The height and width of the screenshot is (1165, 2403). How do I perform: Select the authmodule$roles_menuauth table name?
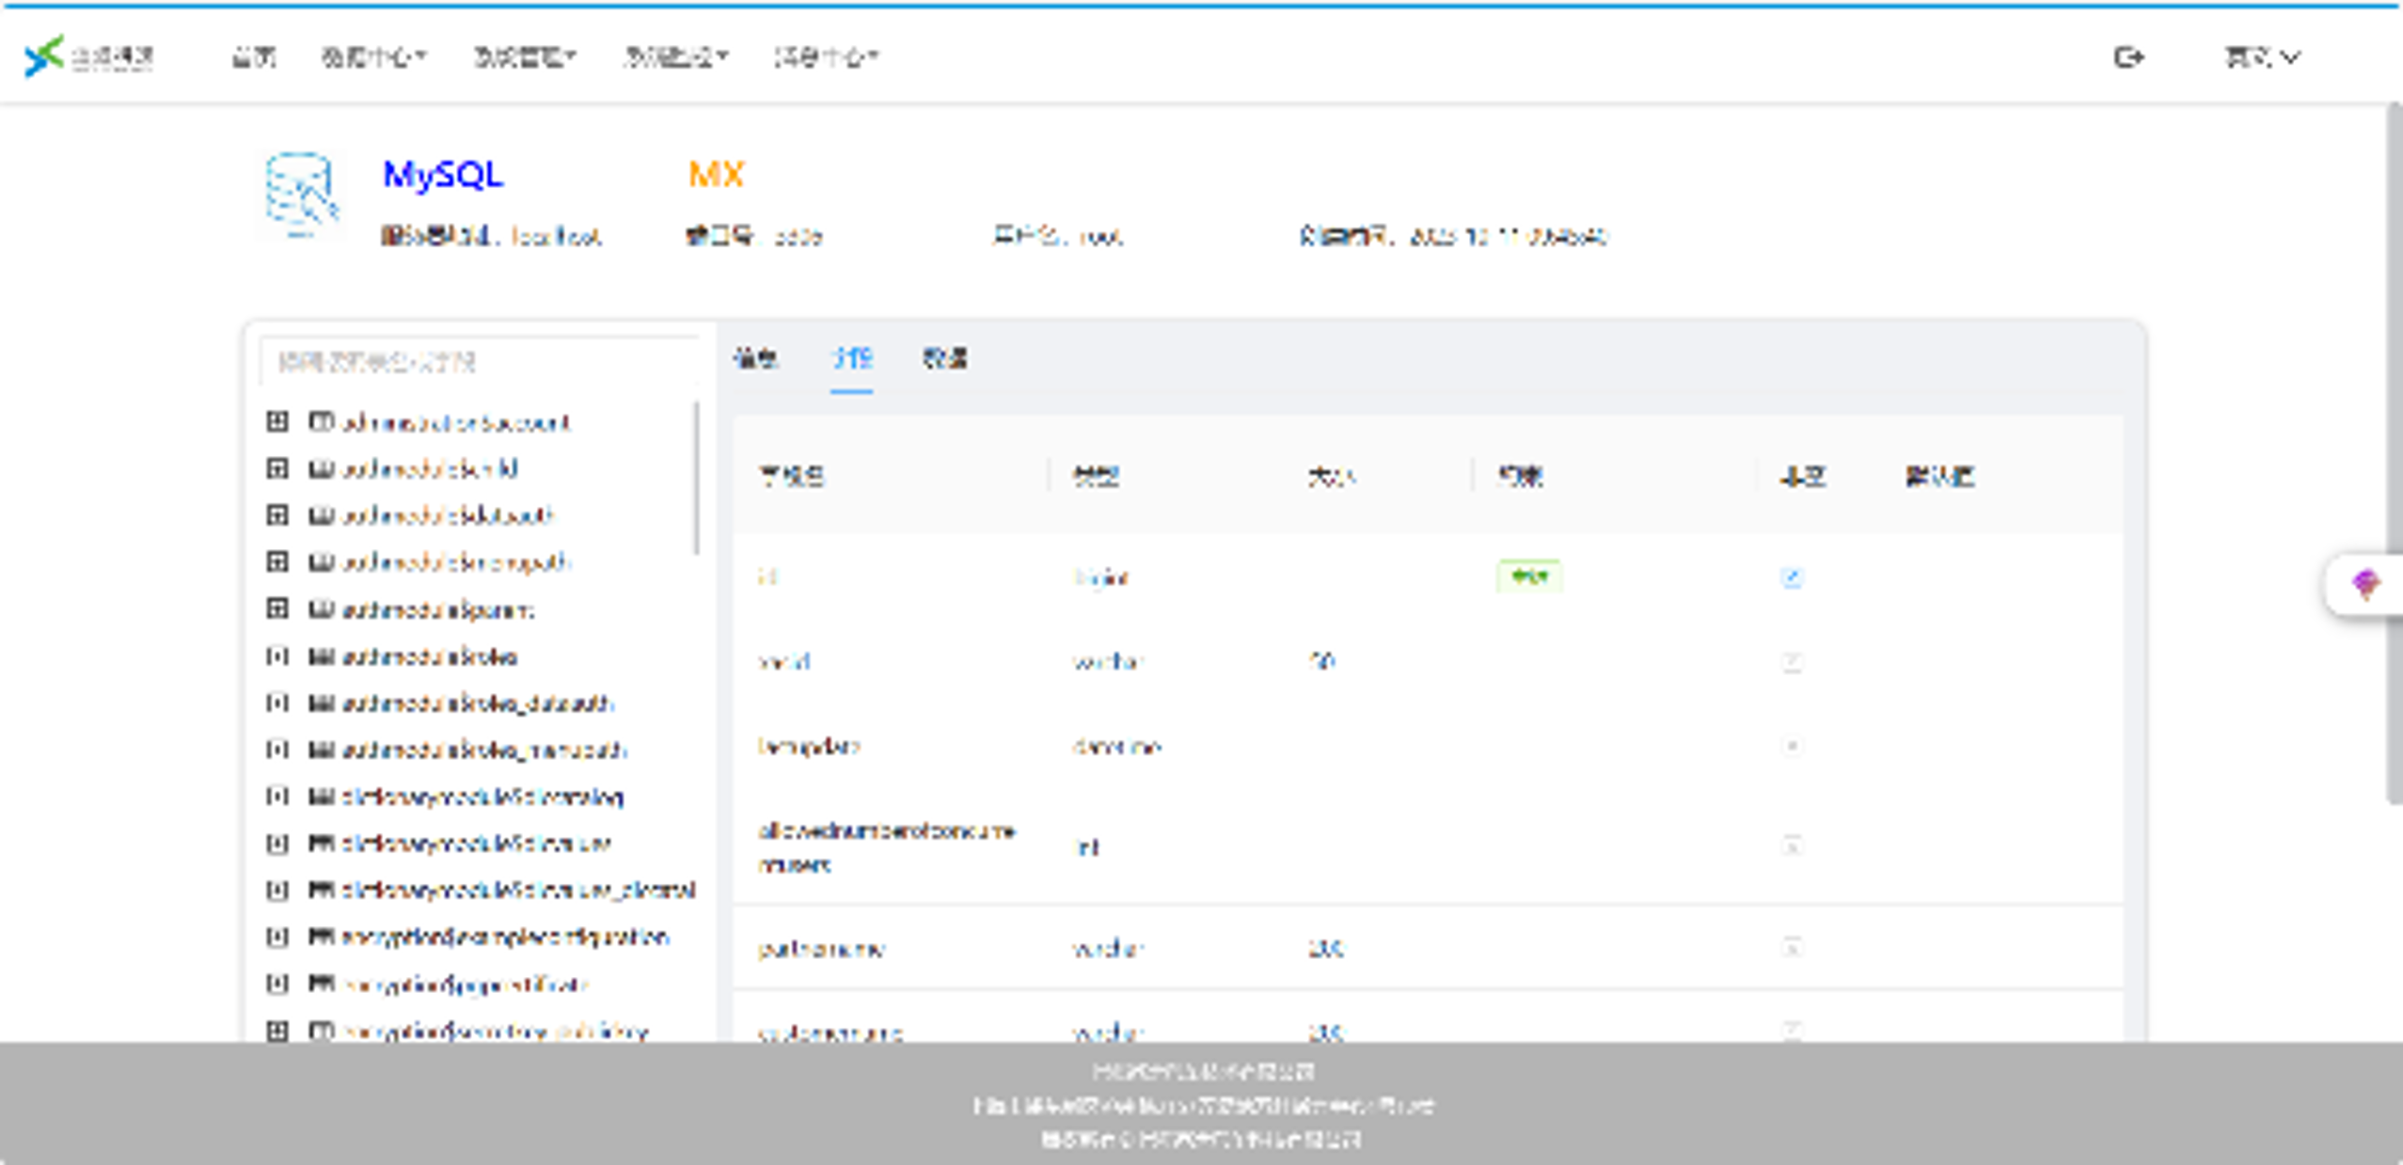pyautogui.click(x=484, y=749)
